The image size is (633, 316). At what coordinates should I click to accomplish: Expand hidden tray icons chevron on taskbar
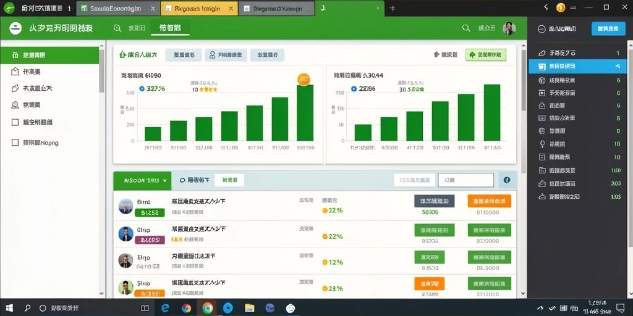540,309
